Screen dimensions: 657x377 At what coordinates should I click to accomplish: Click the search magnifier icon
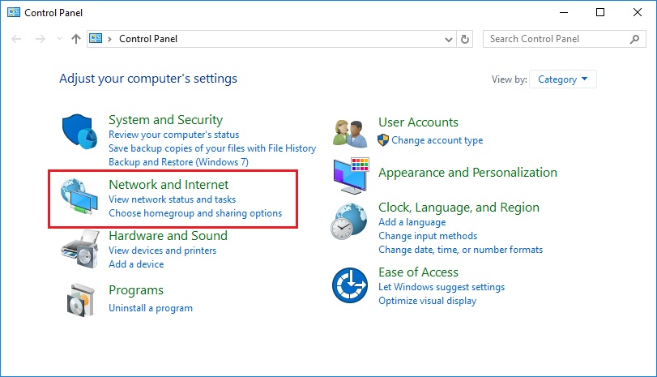(x=634, y=39)
